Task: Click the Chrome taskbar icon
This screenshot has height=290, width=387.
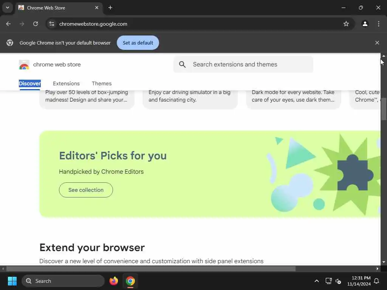Action: tap(130, 281)
